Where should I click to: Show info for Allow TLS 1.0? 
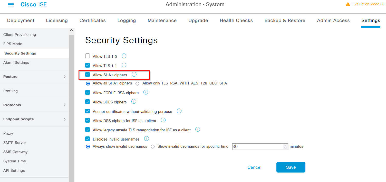point(124,56)
